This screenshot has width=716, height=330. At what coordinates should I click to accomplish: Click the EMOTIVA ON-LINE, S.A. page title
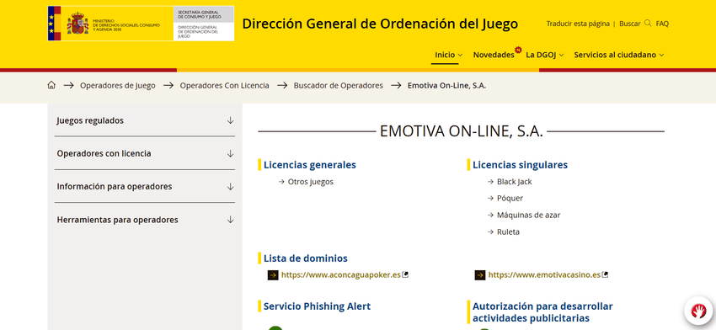click(462, 131)
